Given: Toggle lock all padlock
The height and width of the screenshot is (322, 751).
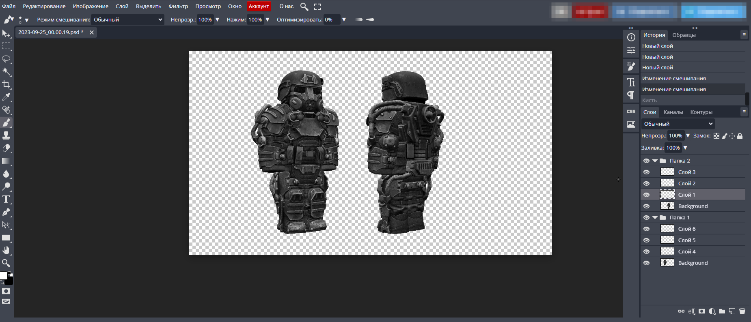Looking at the screenshot, I should click(740, 136).
